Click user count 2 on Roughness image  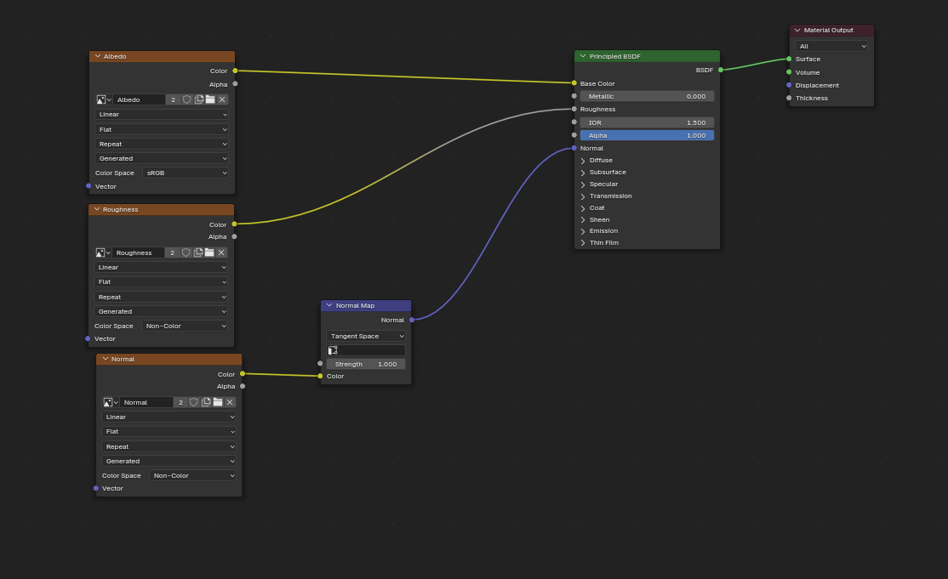click(173, 253)
